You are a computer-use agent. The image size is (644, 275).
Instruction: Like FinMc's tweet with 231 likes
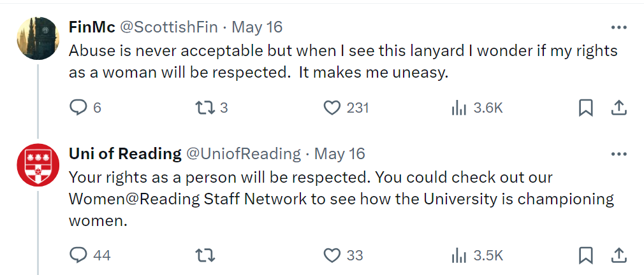[x=332, y=108]
